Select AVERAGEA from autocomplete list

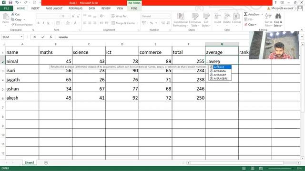point(220,71)
